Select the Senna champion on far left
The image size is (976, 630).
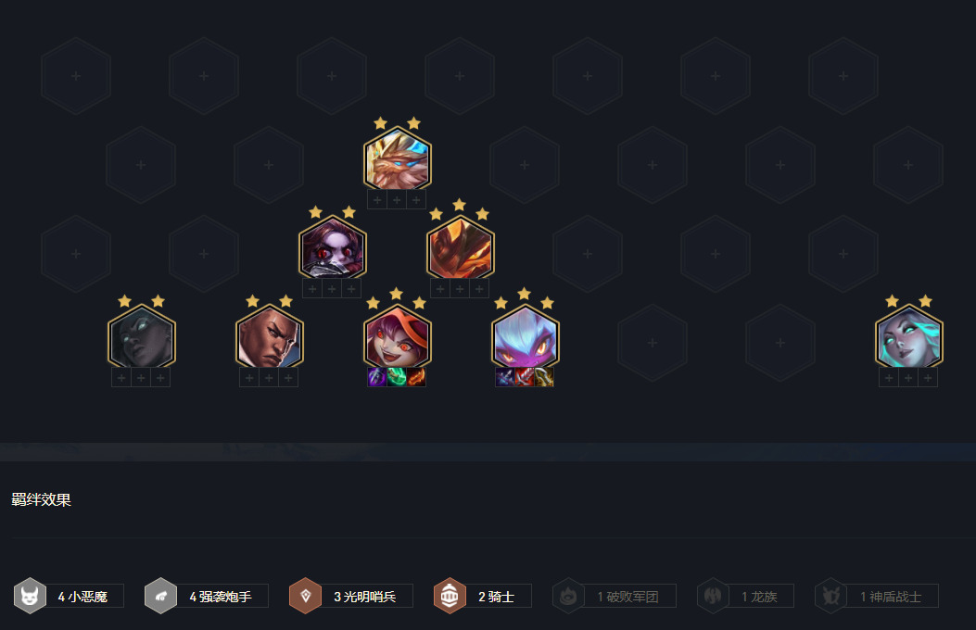pos(141,337)
